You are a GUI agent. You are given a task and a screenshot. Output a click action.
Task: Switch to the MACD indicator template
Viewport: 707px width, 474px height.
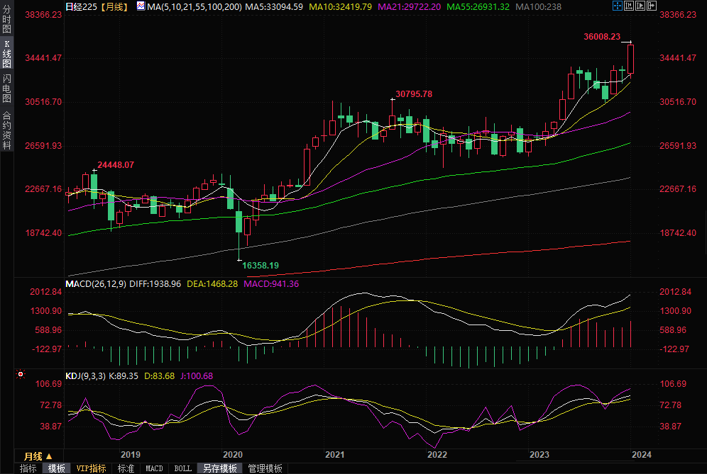coord(154,468)
